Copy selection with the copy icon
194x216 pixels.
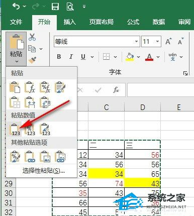(x=32, y=49)
